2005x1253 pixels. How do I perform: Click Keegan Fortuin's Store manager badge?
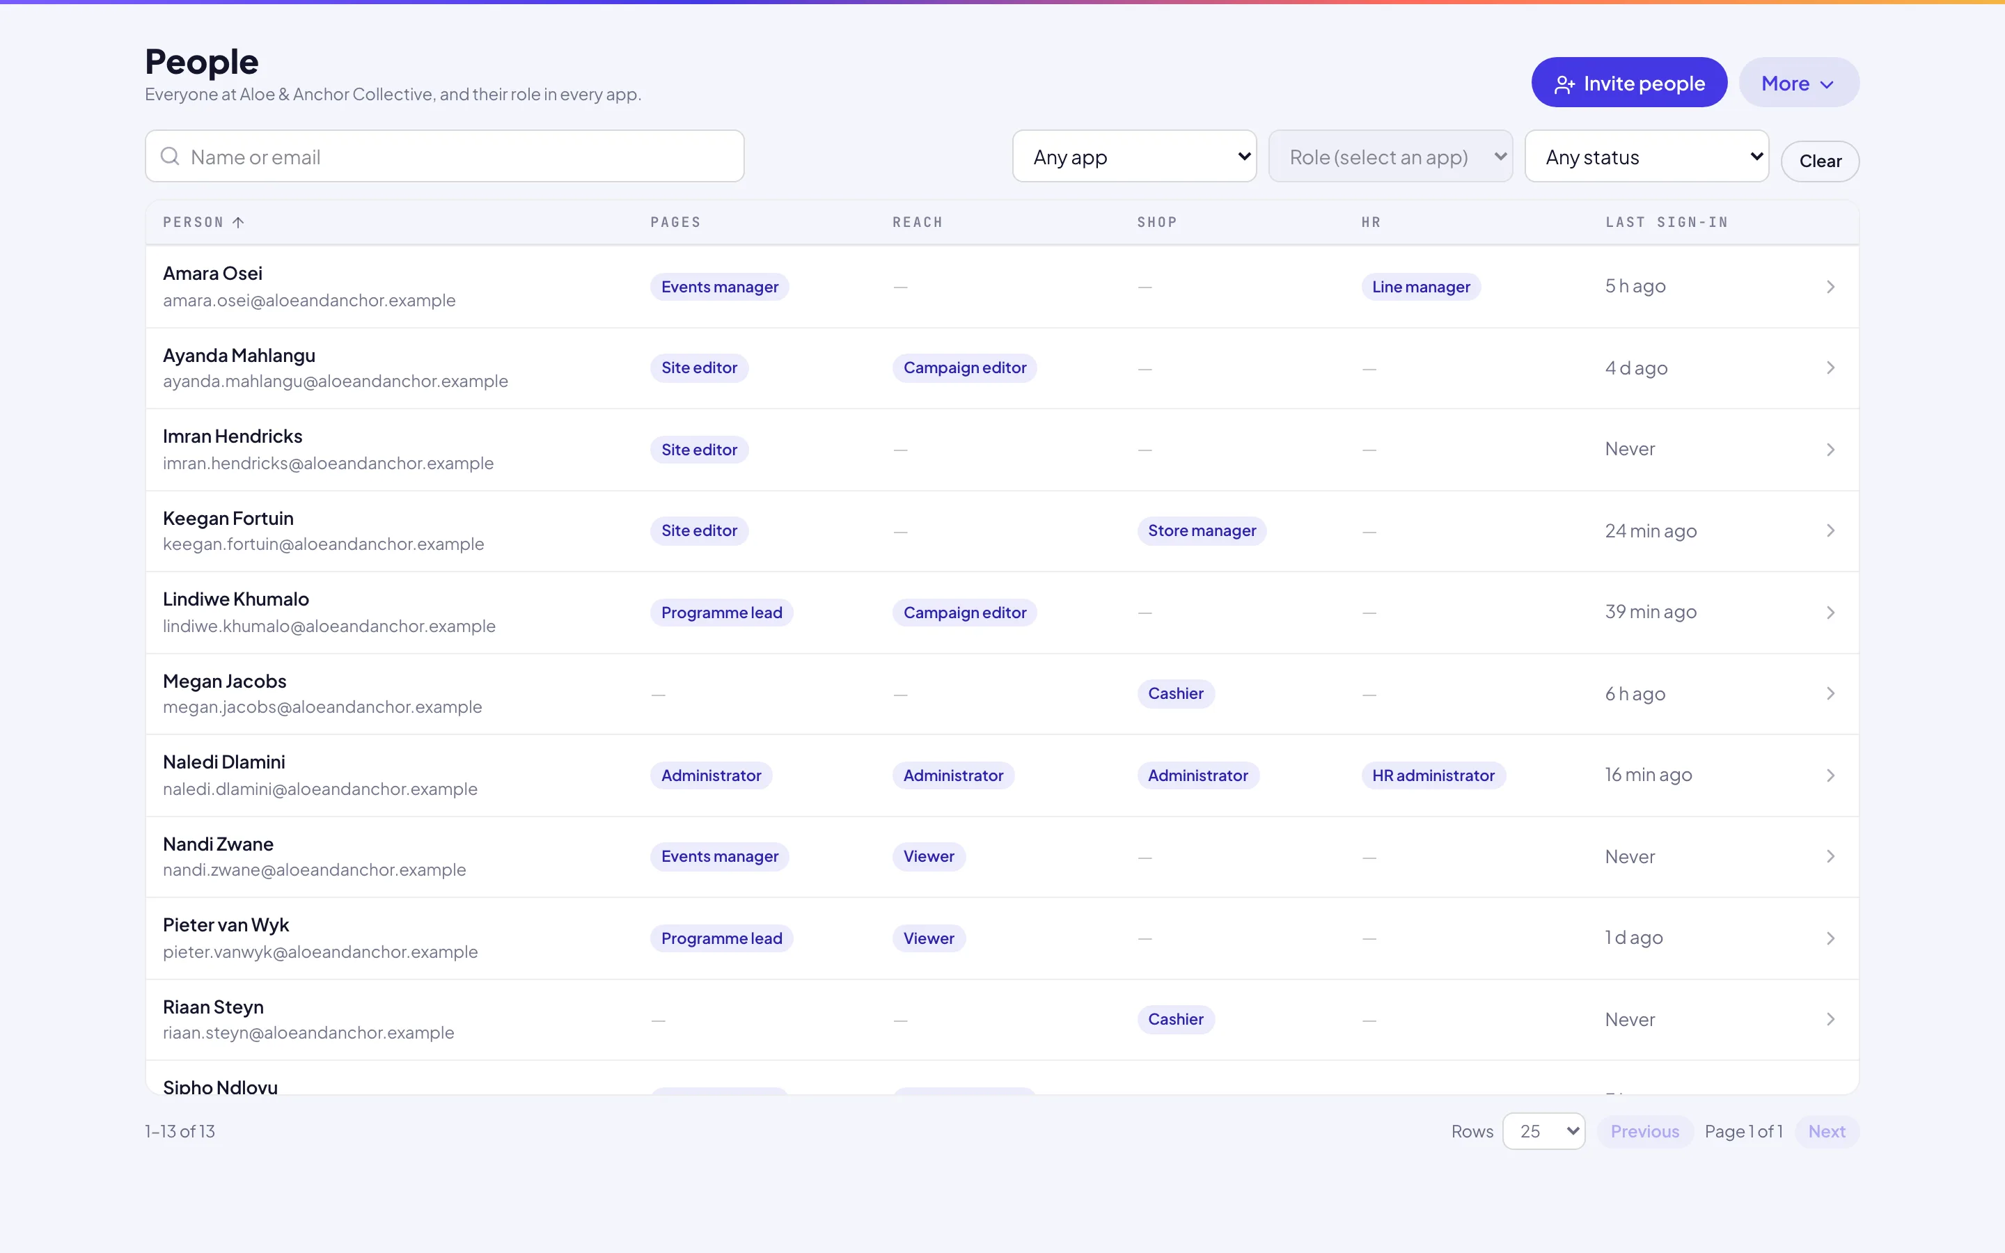click(x=1202, y=530)
